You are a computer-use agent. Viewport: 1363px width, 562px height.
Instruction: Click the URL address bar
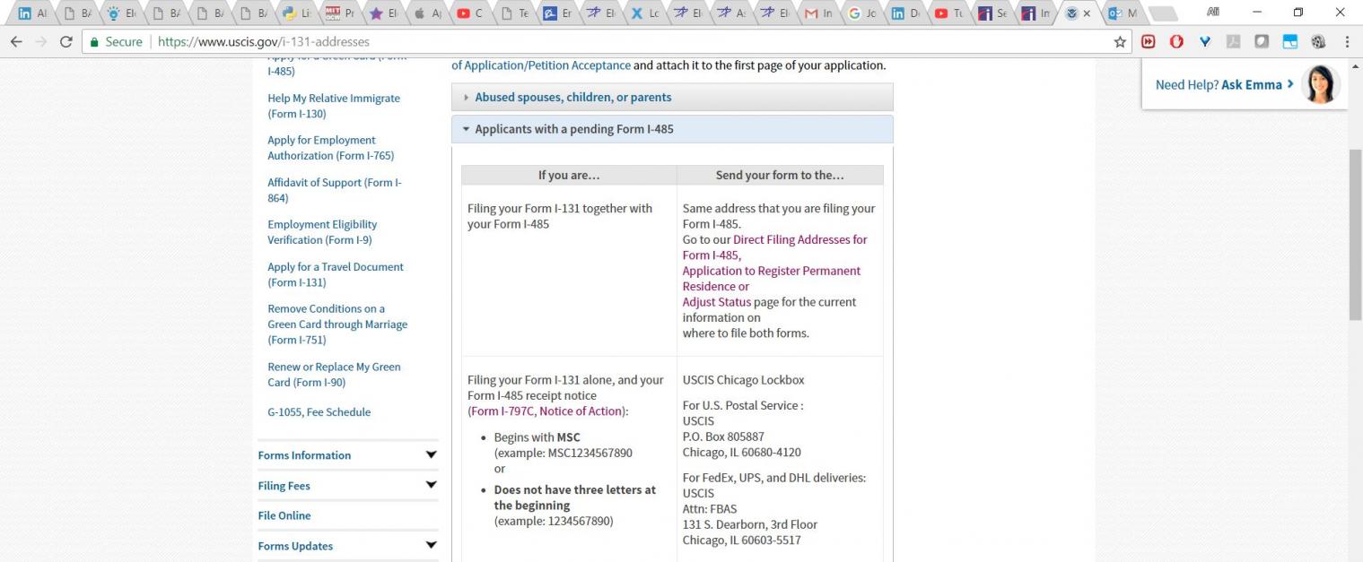click(628, 41)
